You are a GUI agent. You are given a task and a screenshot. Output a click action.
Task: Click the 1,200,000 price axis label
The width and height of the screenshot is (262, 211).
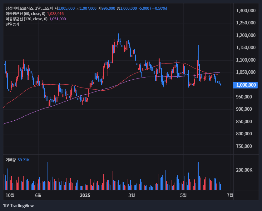tap(246, 35)
